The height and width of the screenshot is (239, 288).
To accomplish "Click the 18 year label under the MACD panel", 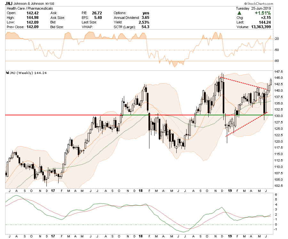I will [x=140, y=236].
